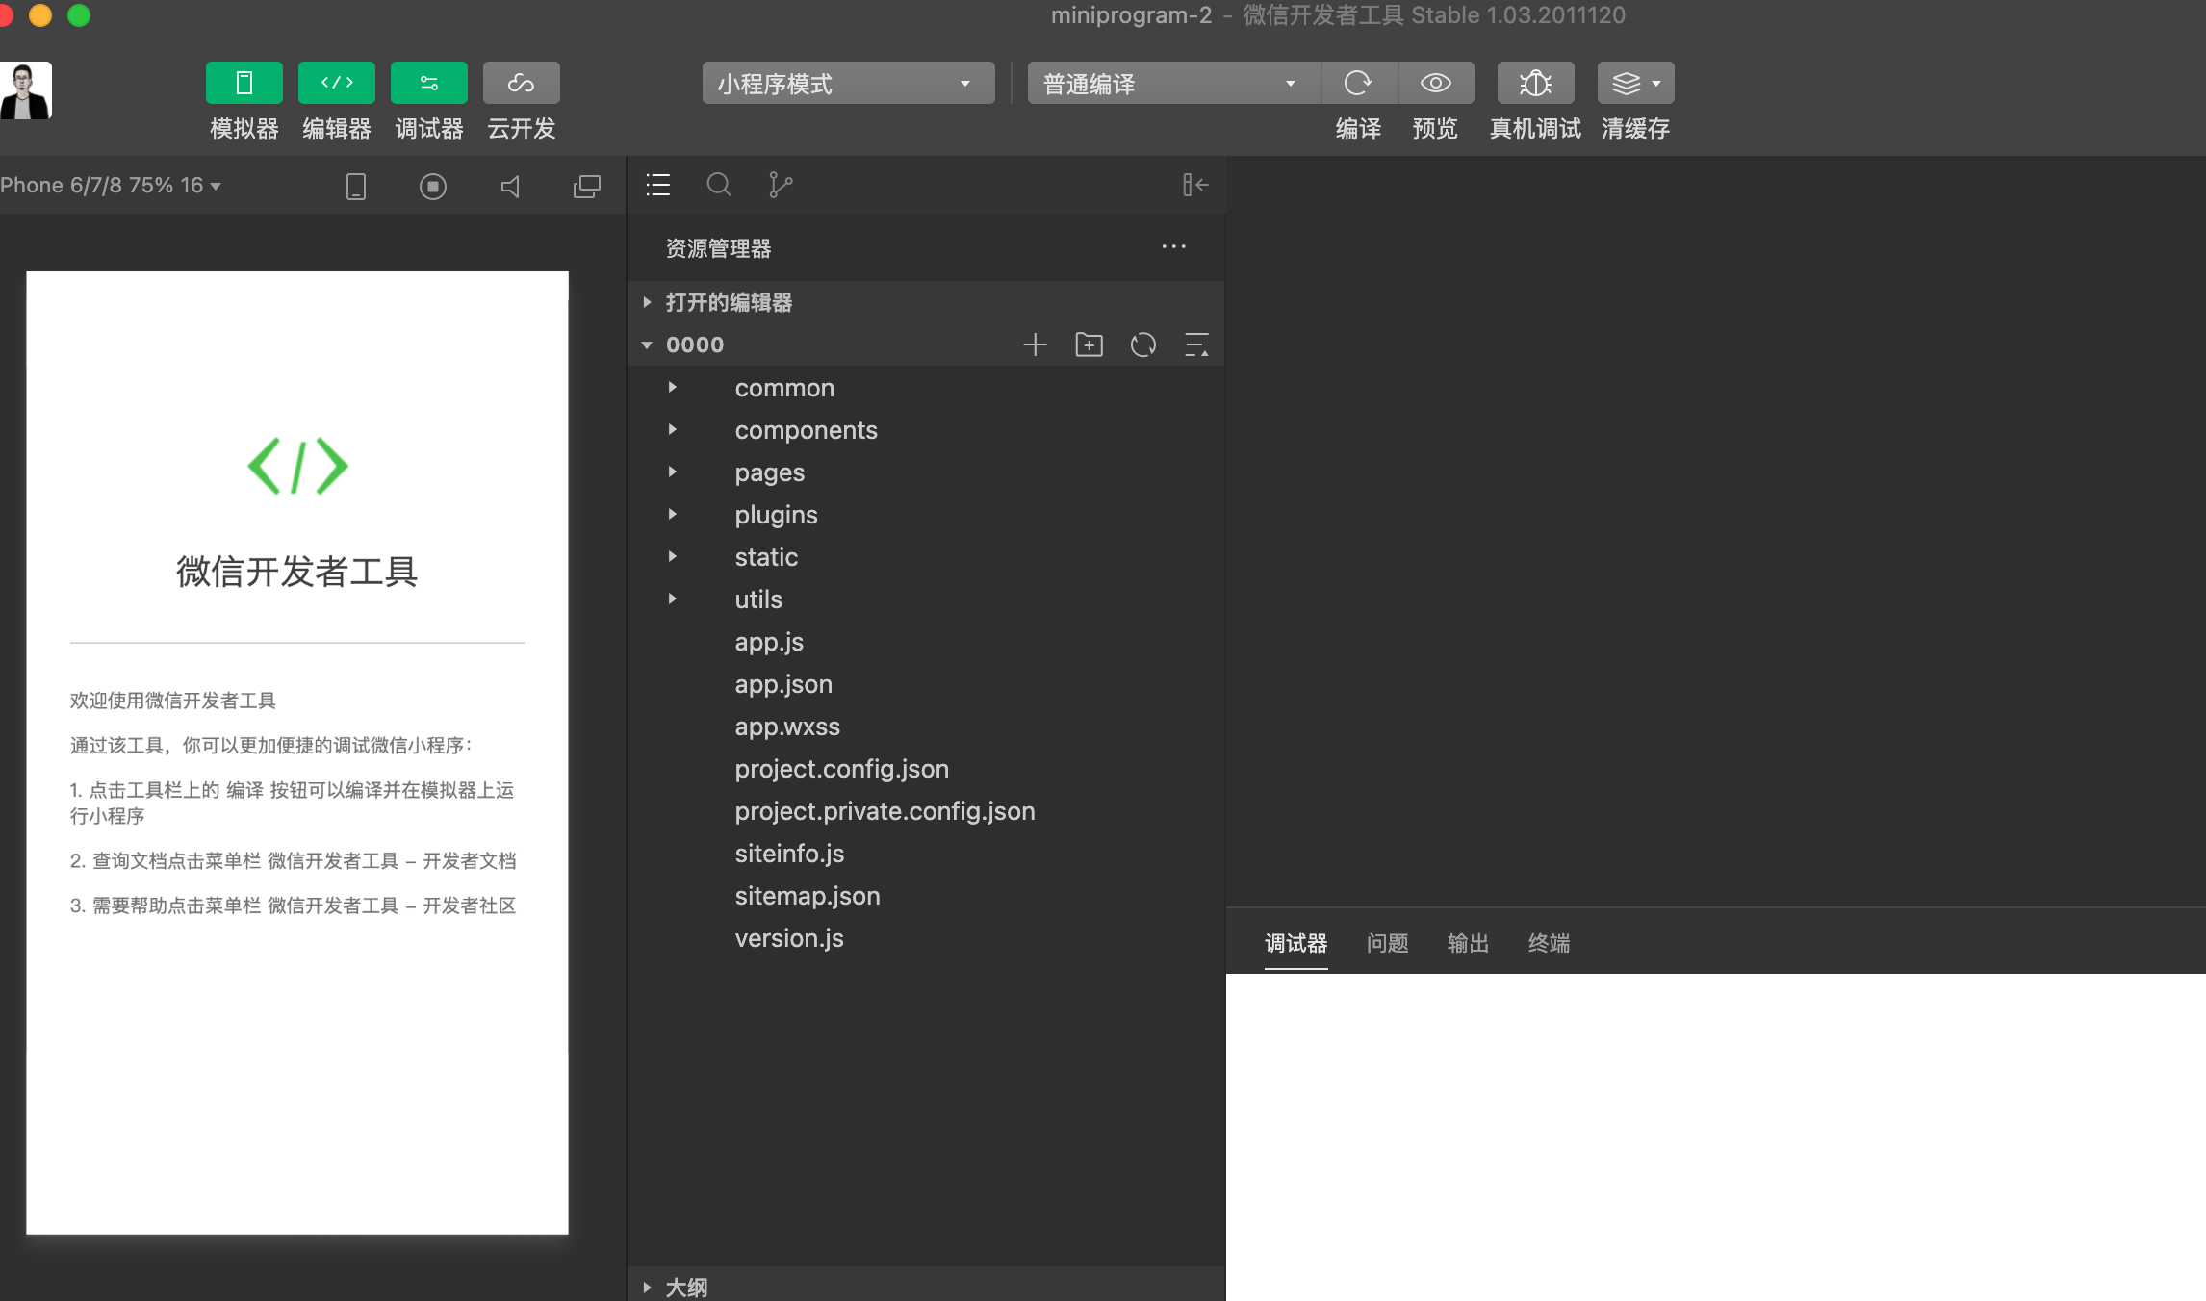Switch to the 输出 output tab
Viewport: 2206px width, 1301px height.
1467,944
